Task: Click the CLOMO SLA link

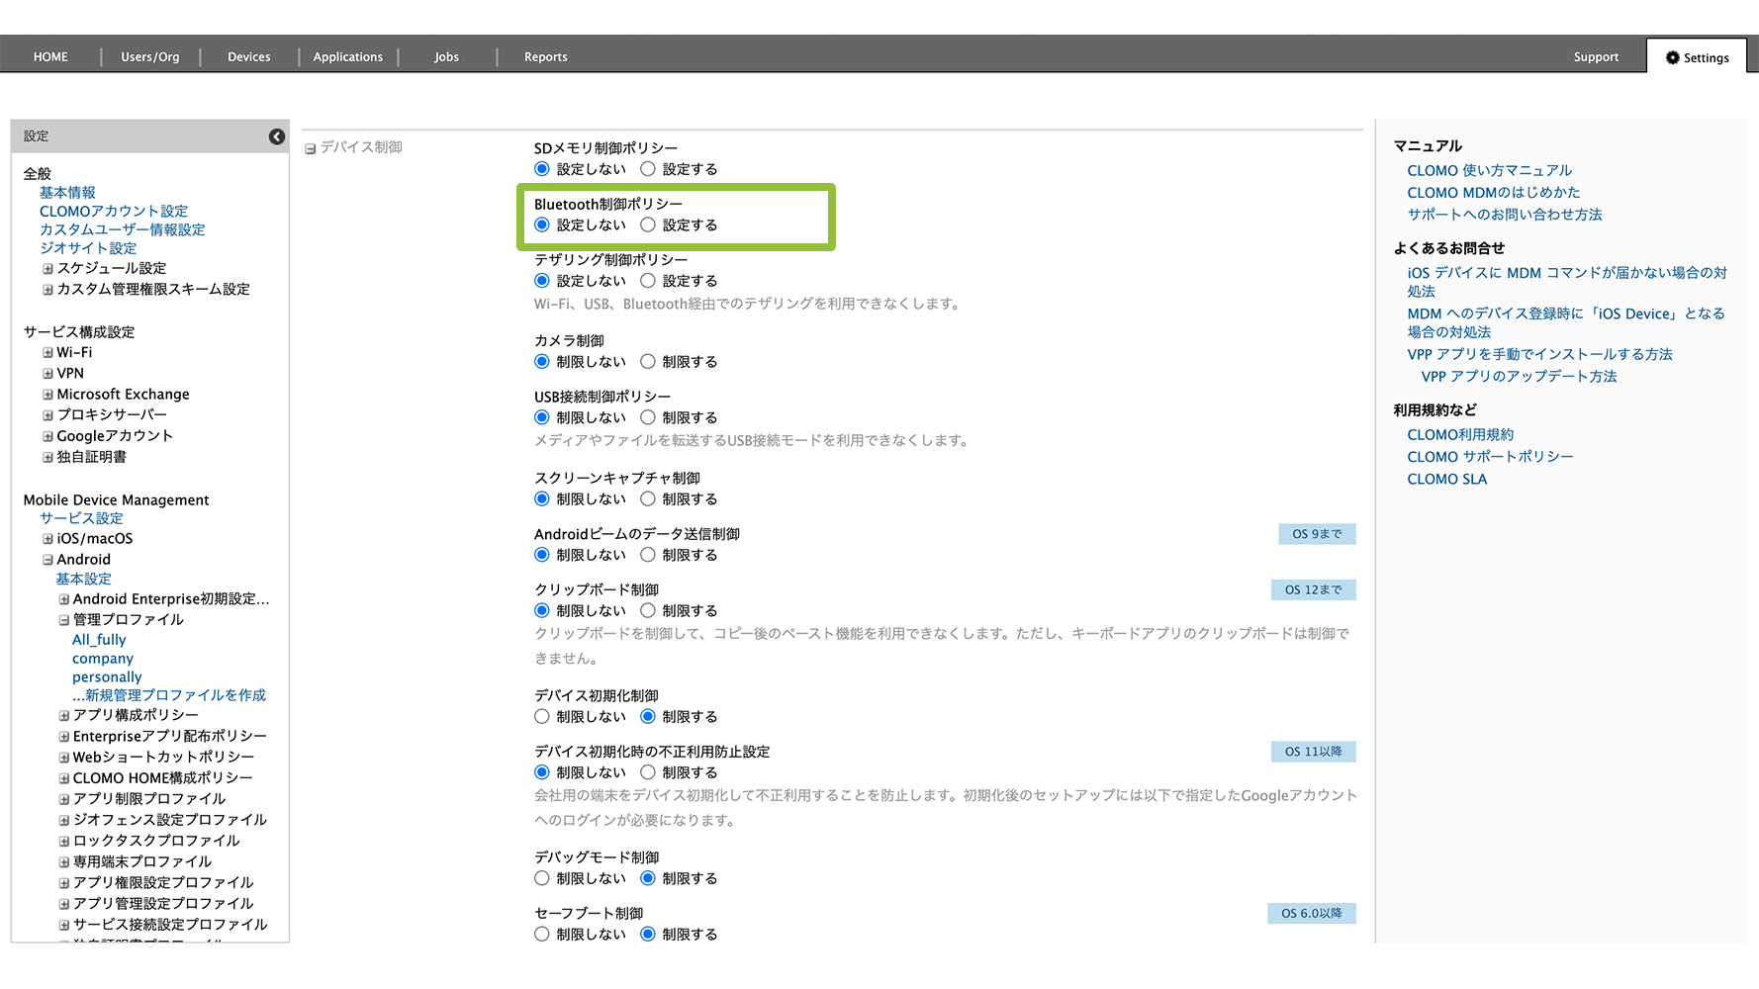Action: pos(1446,480)
